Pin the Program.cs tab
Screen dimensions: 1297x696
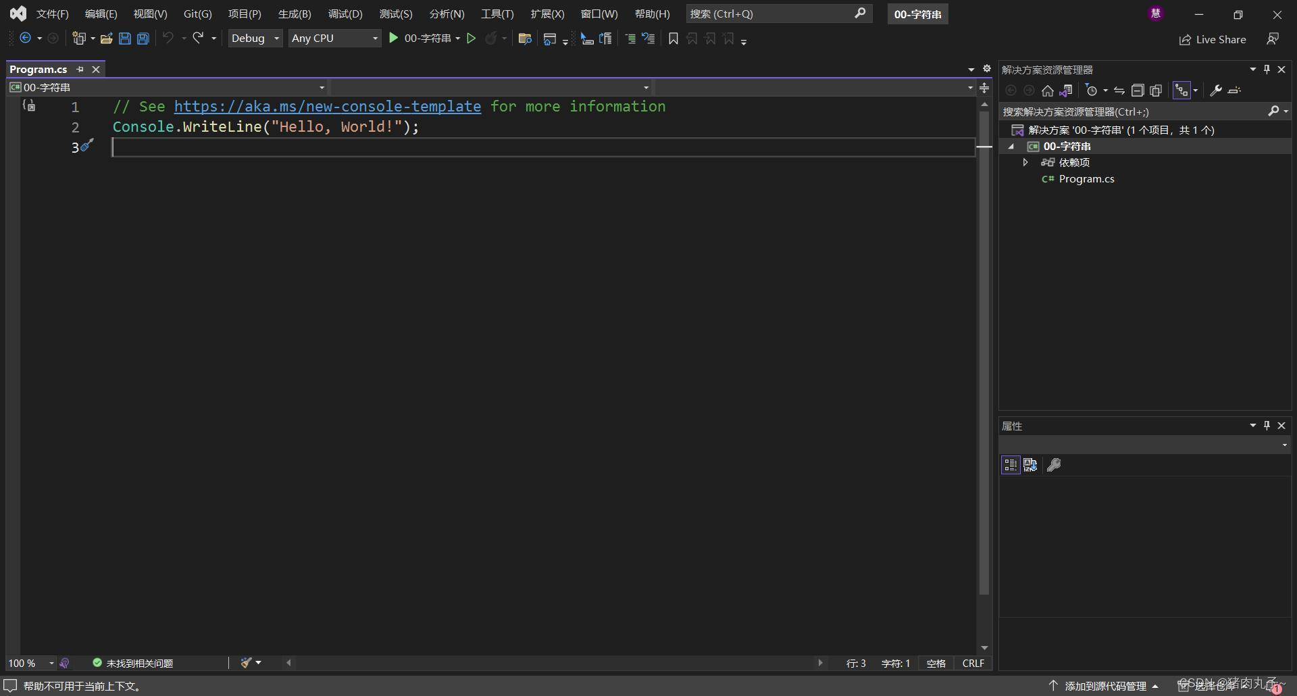pos(80,70)
